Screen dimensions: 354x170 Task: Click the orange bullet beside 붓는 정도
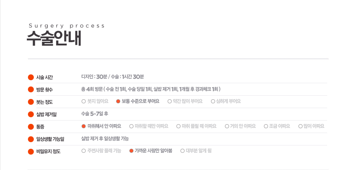coord(31,102)
